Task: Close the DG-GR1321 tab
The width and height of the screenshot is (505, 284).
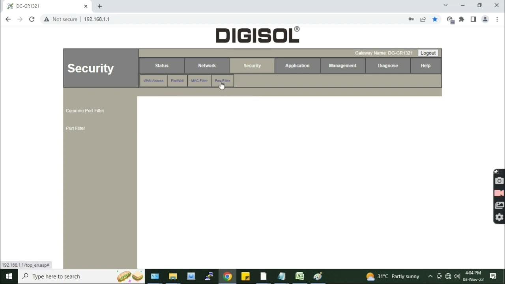Action: pos(86,6)
